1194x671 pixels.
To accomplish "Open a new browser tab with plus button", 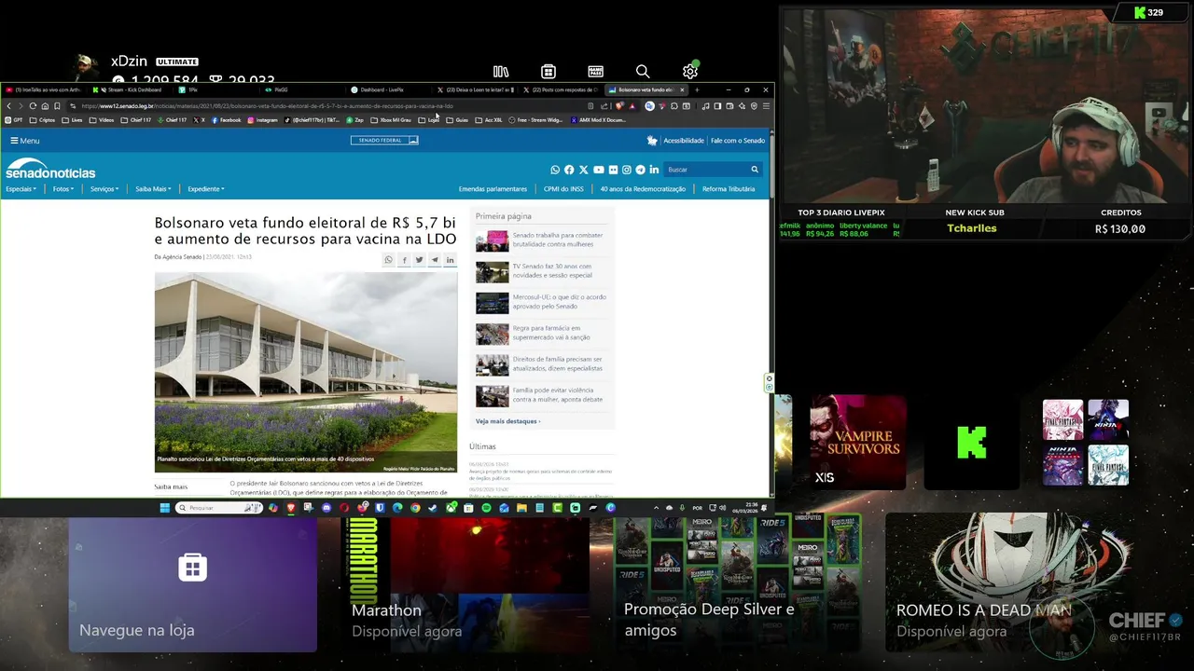I will [697, 89].
